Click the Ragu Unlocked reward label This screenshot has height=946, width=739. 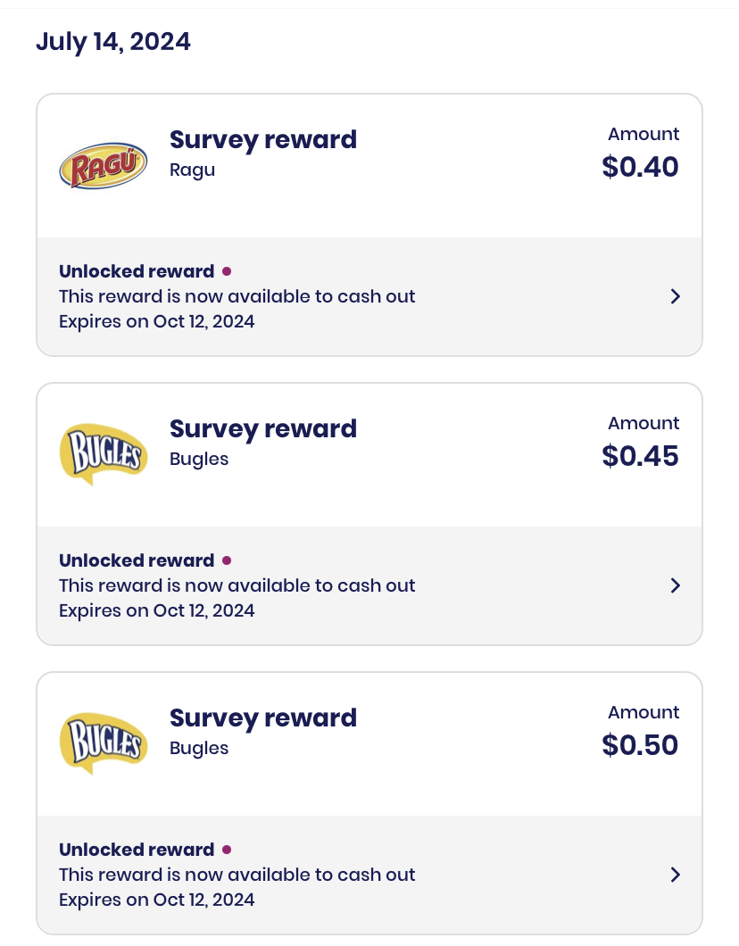[x=137, y=271]
